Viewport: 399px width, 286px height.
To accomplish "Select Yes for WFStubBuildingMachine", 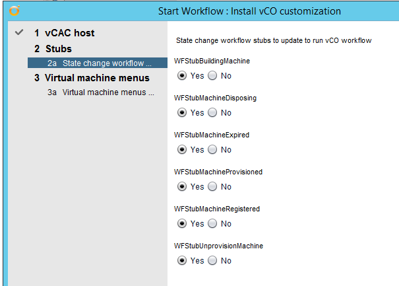I will click(x=182, y=75).
